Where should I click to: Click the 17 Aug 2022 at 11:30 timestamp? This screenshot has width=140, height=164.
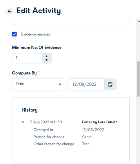(x=46, y=122)
